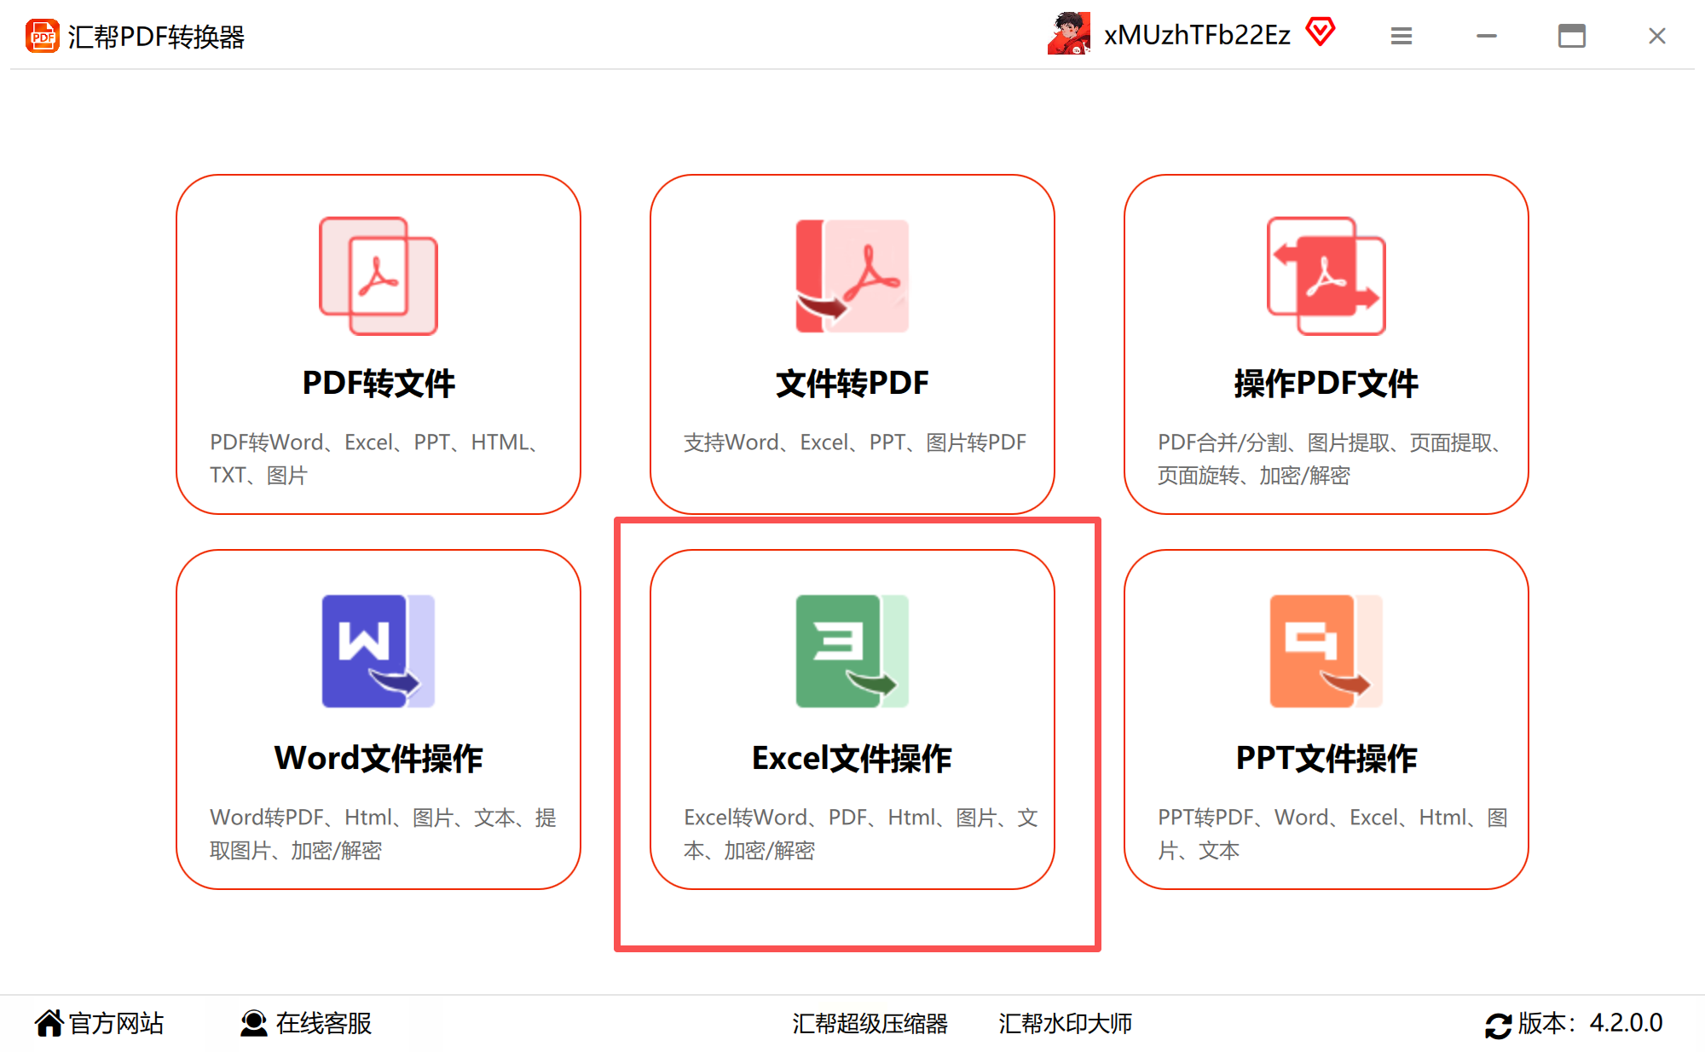Click the user avatar picture

(x=1069, y=34)
